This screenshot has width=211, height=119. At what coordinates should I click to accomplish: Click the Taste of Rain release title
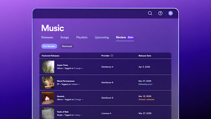[63, 112]
